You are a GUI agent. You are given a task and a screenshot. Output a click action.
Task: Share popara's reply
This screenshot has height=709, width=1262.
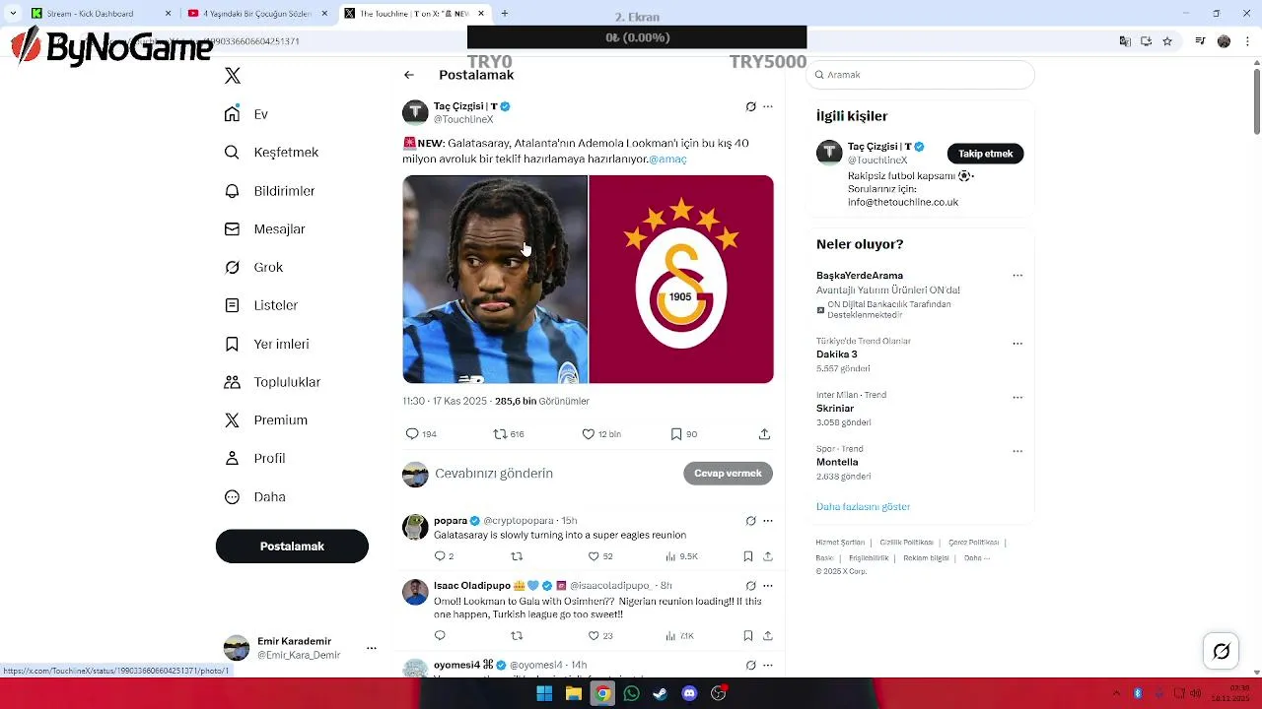768,557
